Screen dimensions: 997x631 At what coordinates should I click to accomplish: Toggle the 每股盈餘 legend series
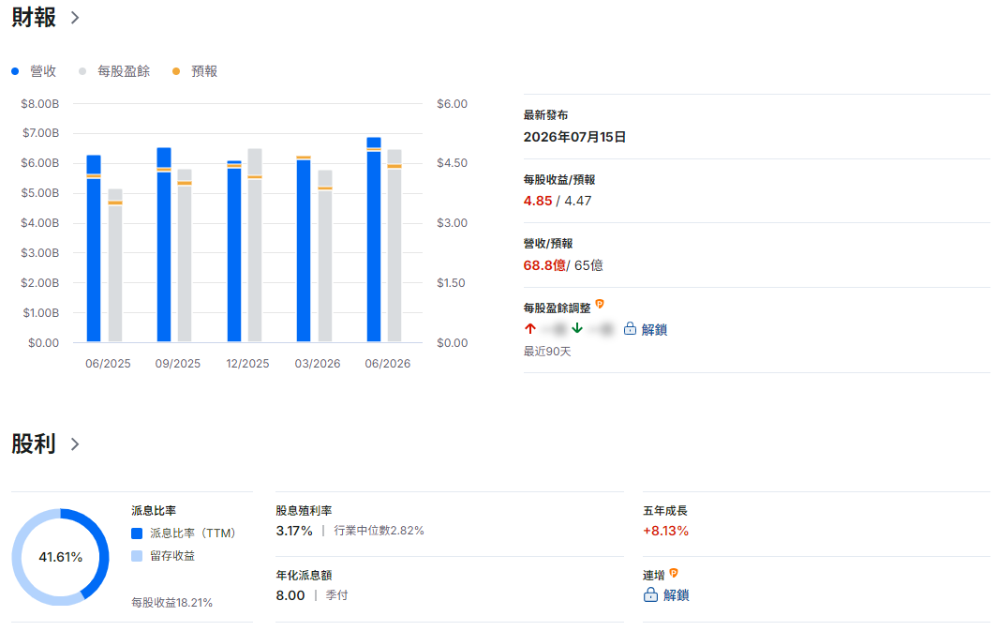pyautogui.click(x=114, y=71)
